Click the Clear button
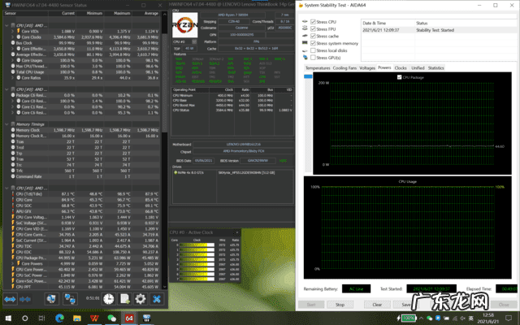Screen dimensions: 520x325 (376, 304)
